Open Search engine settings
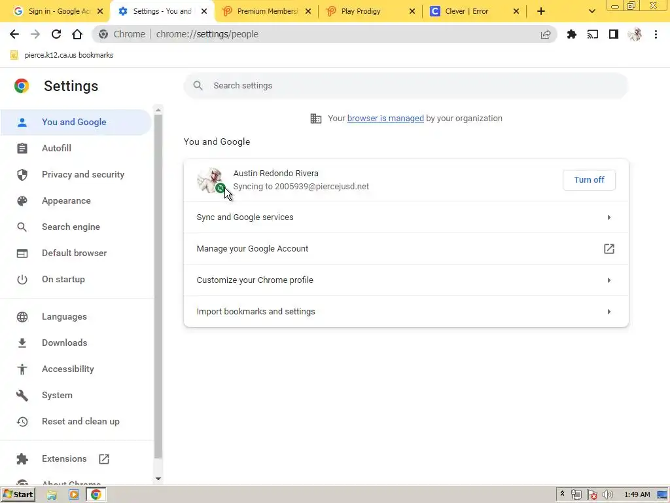 (x=76, y=227)
